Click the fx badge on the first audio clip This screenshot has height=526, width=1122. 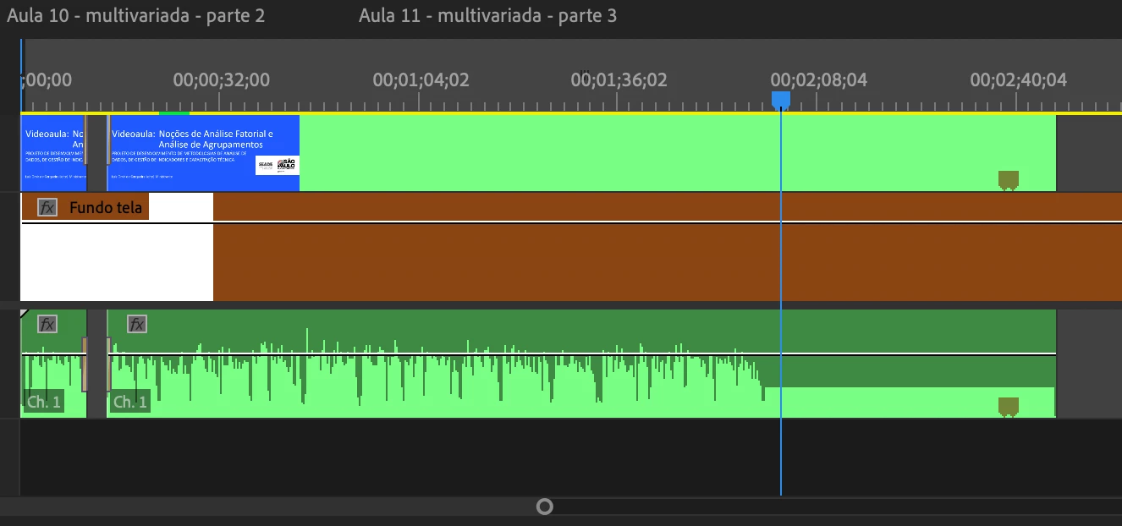point(47,324)
